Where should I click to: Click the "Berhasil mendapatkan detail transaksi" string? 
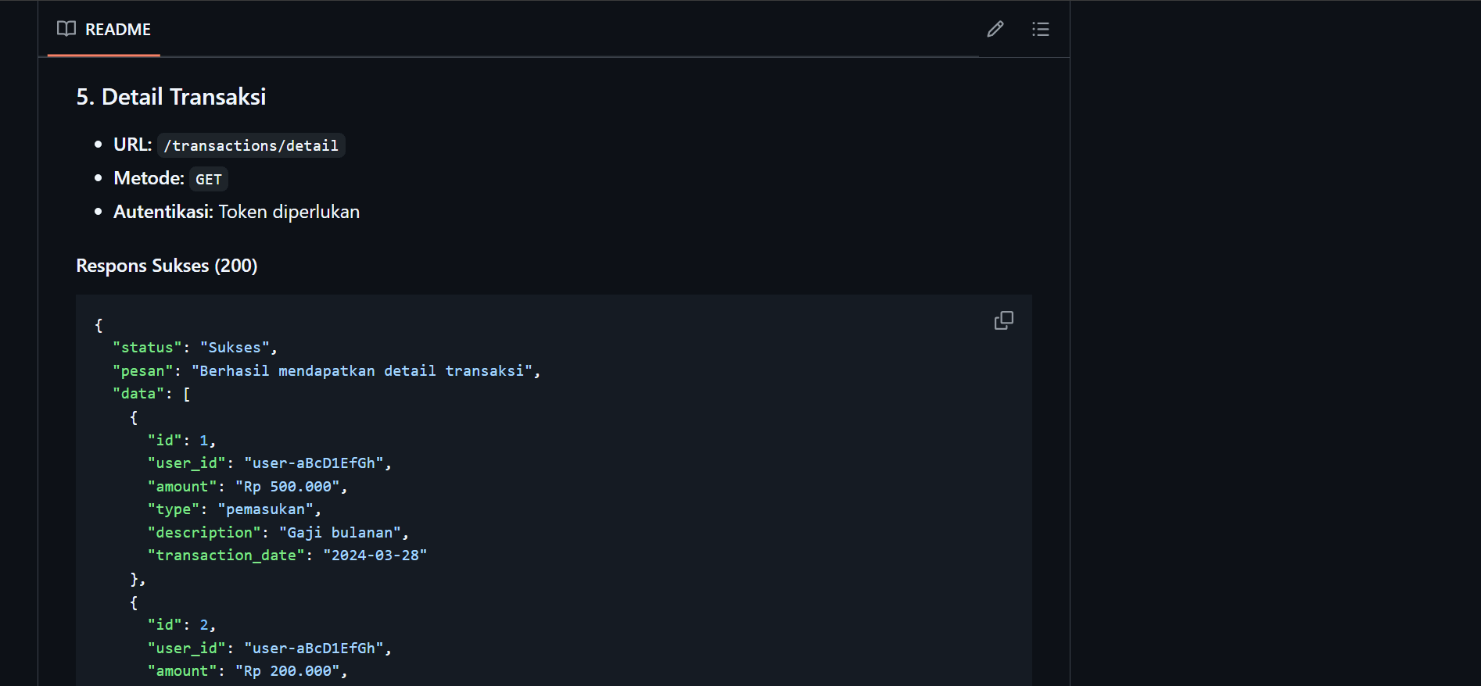[x=361, y=371]
